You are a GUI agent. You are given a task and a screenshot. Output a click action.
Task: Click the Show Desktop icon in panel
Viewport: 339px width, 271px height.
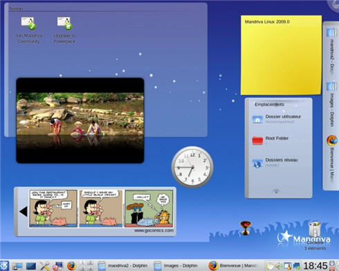(x=31, y=266)
